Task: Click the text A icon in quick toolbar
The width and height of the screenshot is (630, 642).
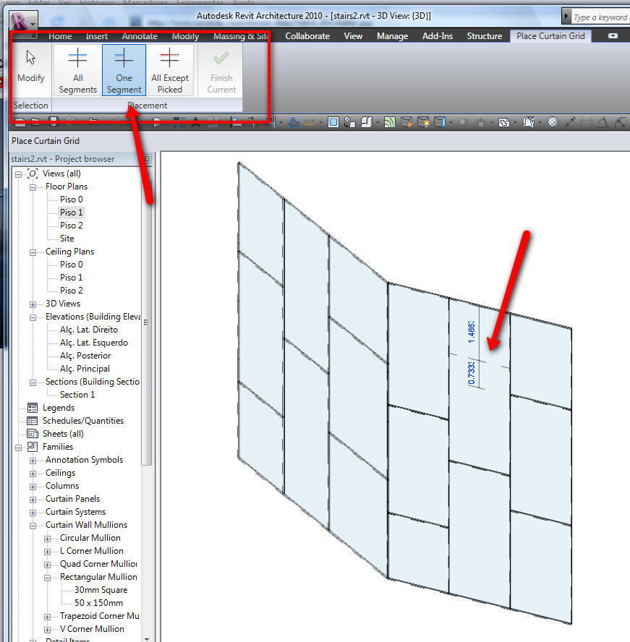Action: click(x=196, y=121)
